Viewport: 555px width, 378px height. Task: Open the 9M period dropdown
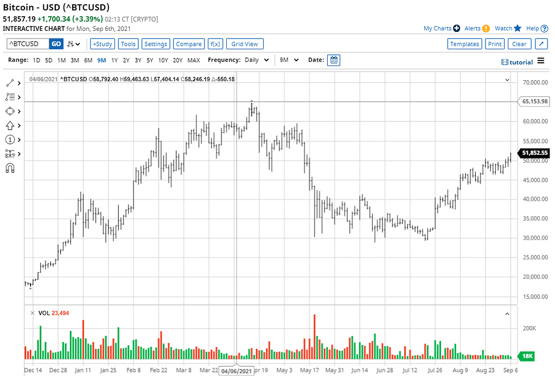coord(289,60)
